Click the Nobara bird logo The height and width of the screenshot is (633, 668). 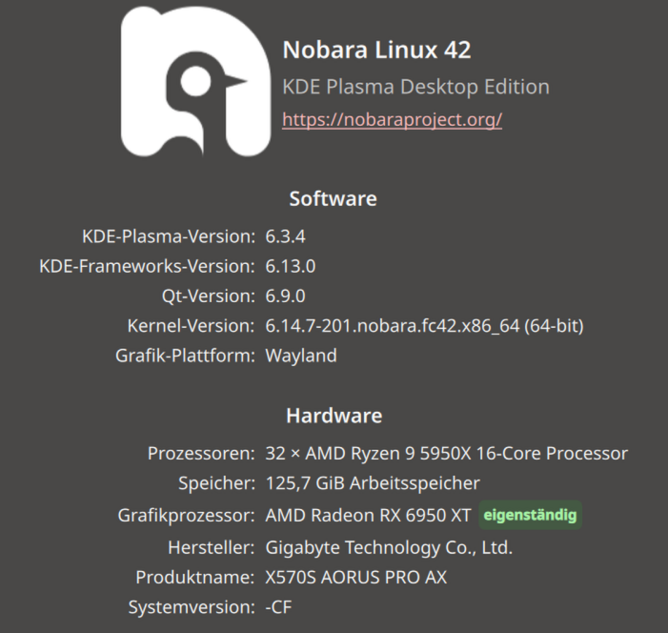click(x=195, y=81)
